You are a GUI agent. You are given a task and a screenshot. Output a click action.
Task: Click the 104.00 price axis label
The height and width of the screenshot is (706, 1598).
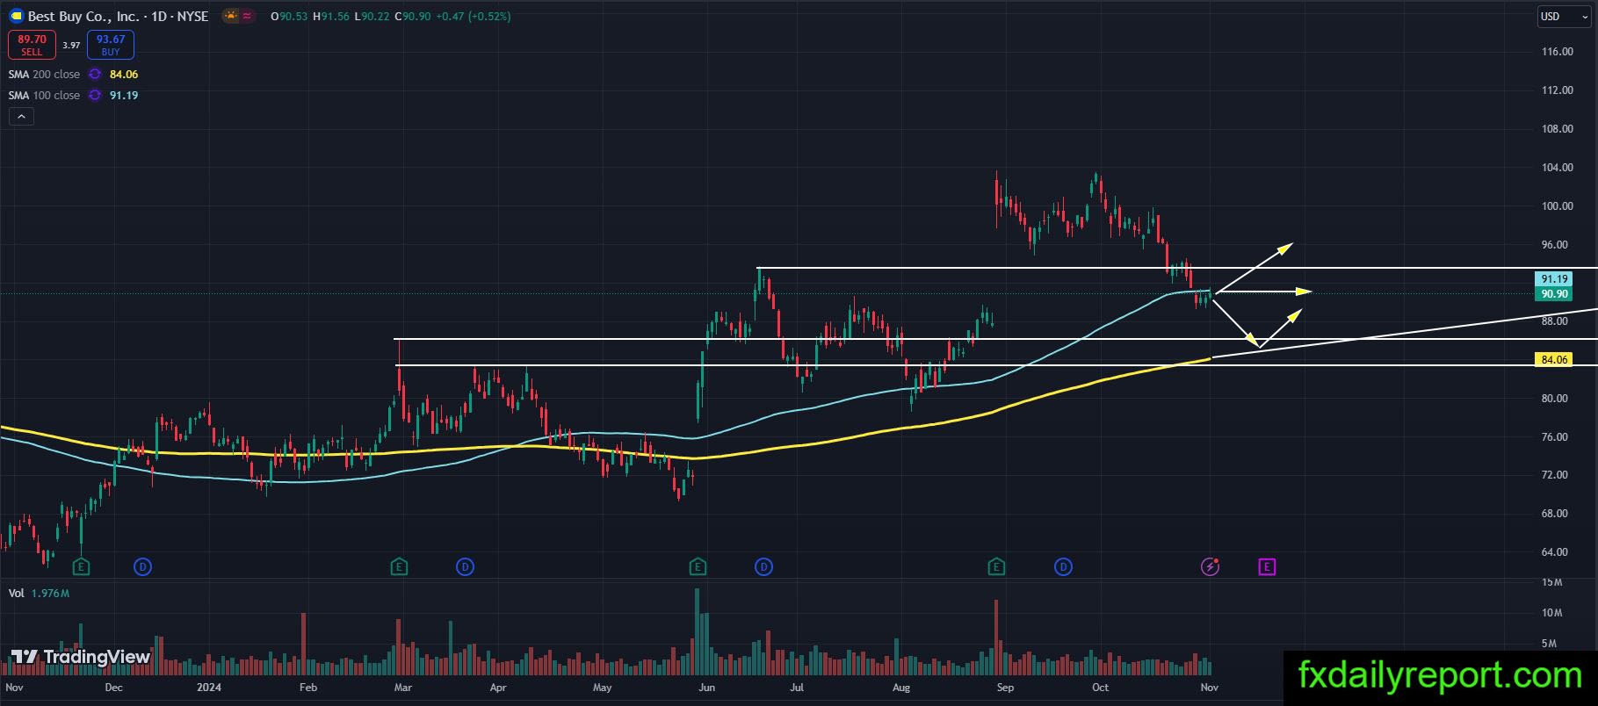(x=1557, y=168)
